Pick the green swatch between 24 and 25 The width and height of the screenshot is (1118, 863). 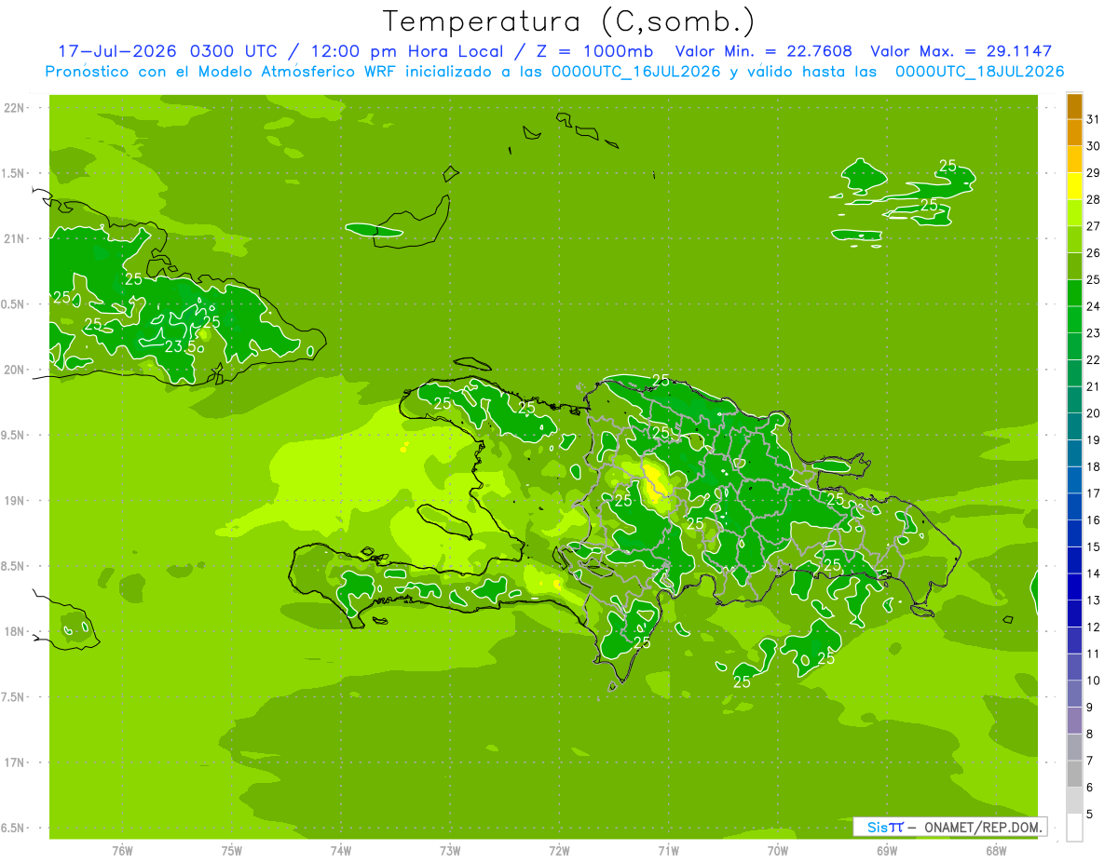pos(1074,293)
